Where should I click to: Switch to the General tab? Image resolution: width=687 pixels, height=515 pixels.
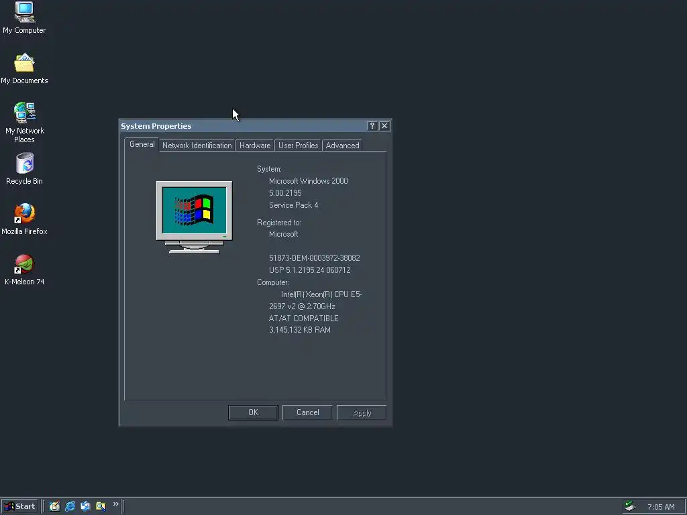coord(142,145)
